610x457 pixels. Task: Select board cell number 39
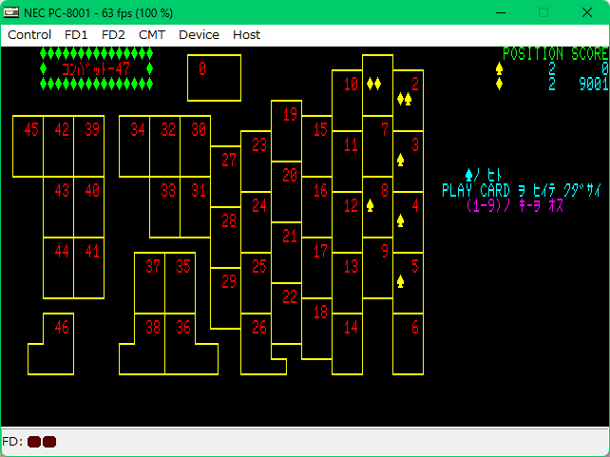(x=88, y=146)
